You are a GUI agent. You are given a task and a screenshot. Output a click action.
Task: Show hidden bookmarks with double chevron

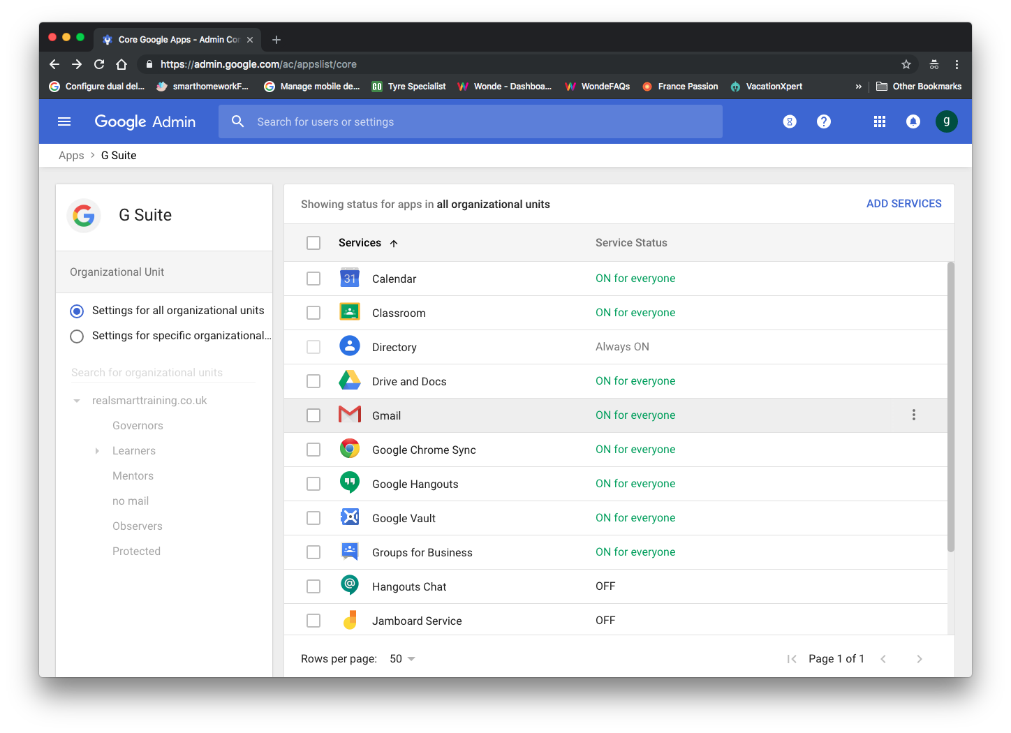[858, 87]
